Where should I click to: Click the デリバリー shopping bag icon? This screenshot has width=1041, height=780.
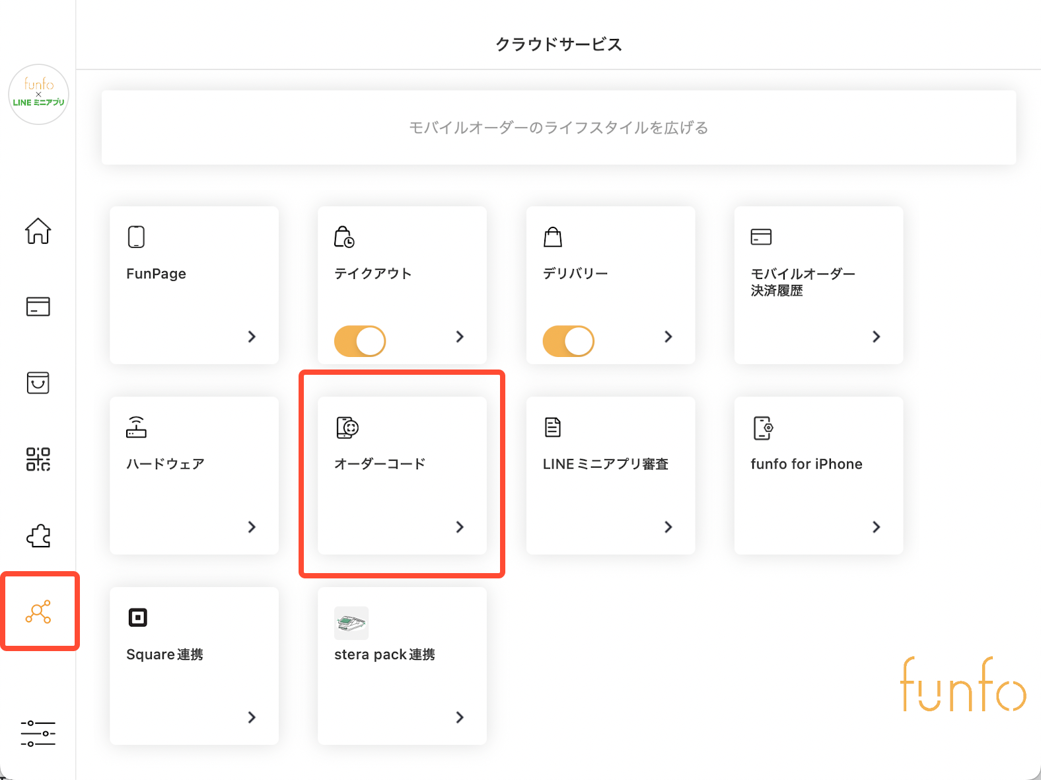coord(553,237)
